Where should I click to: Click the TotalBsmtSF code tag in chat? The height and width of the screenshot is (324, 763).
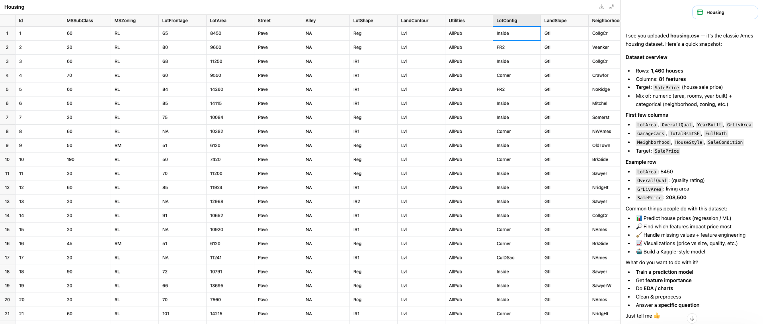(x=685, y=134)
